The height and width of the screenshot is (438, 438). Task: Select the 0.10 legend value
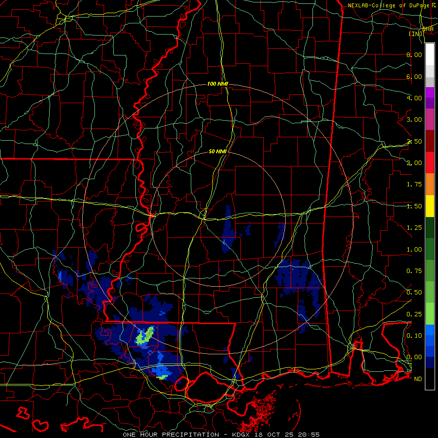(414, 336)
